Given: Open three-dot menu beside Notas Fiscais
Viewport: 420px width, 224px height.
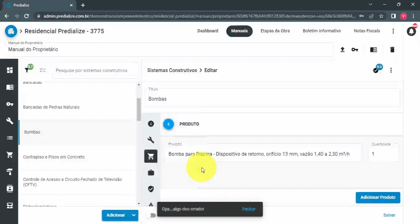Looking at the screenshot, I should (x=393, y=31).
